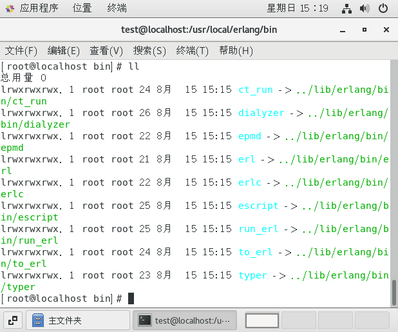Click the terminal icon in taskbar
This screenshot has height=332, width=398.
click(145, 320)
